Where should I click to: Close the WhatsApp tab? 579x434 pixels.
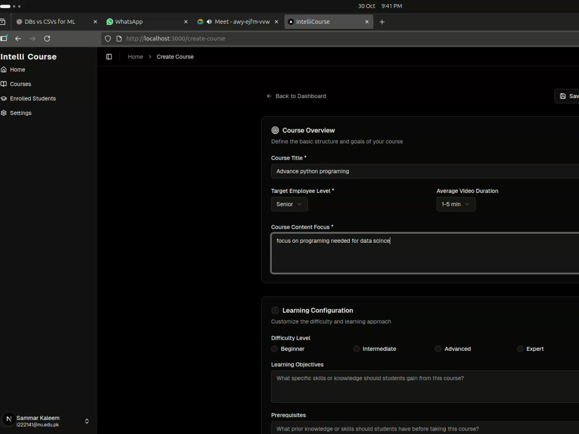click(186, 22)
